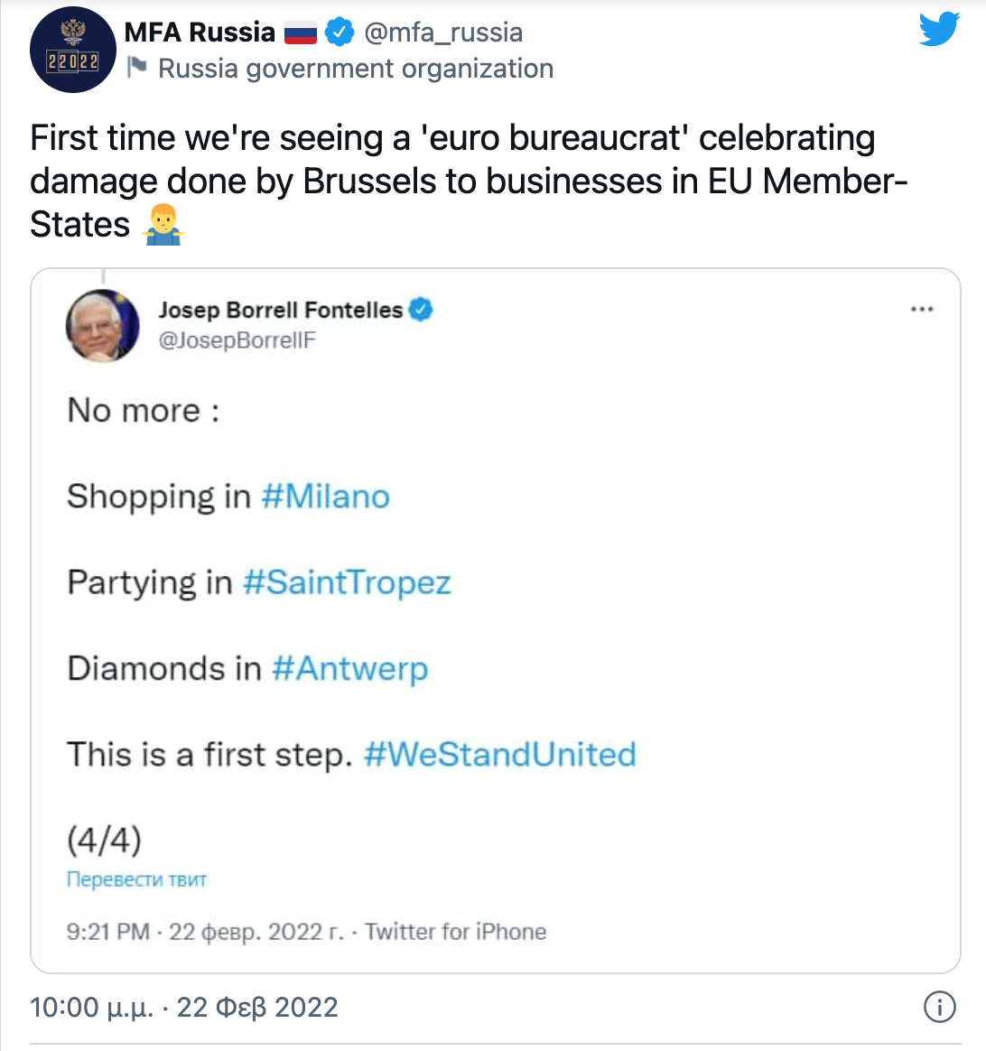
Task: Click Josep Borrell's profile photo
Action: pyautogui.click(x=103, y=325)
